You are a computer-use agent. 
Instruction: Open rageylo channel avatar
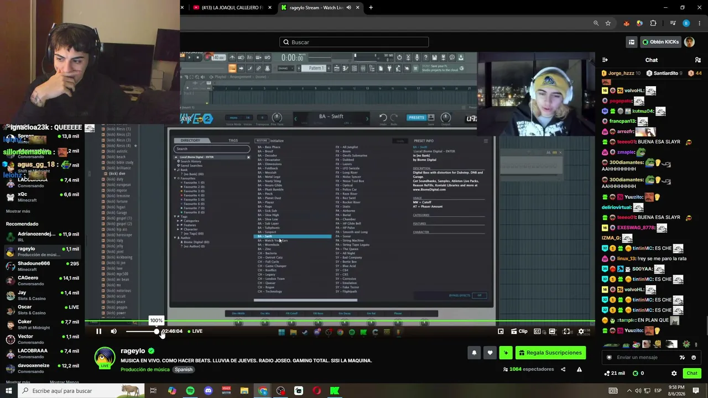(x=105, y=357)
